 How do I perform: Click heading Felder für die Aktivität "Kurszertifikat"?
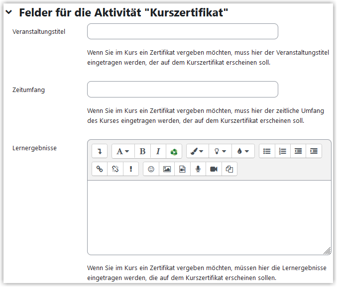pos(123,12)
